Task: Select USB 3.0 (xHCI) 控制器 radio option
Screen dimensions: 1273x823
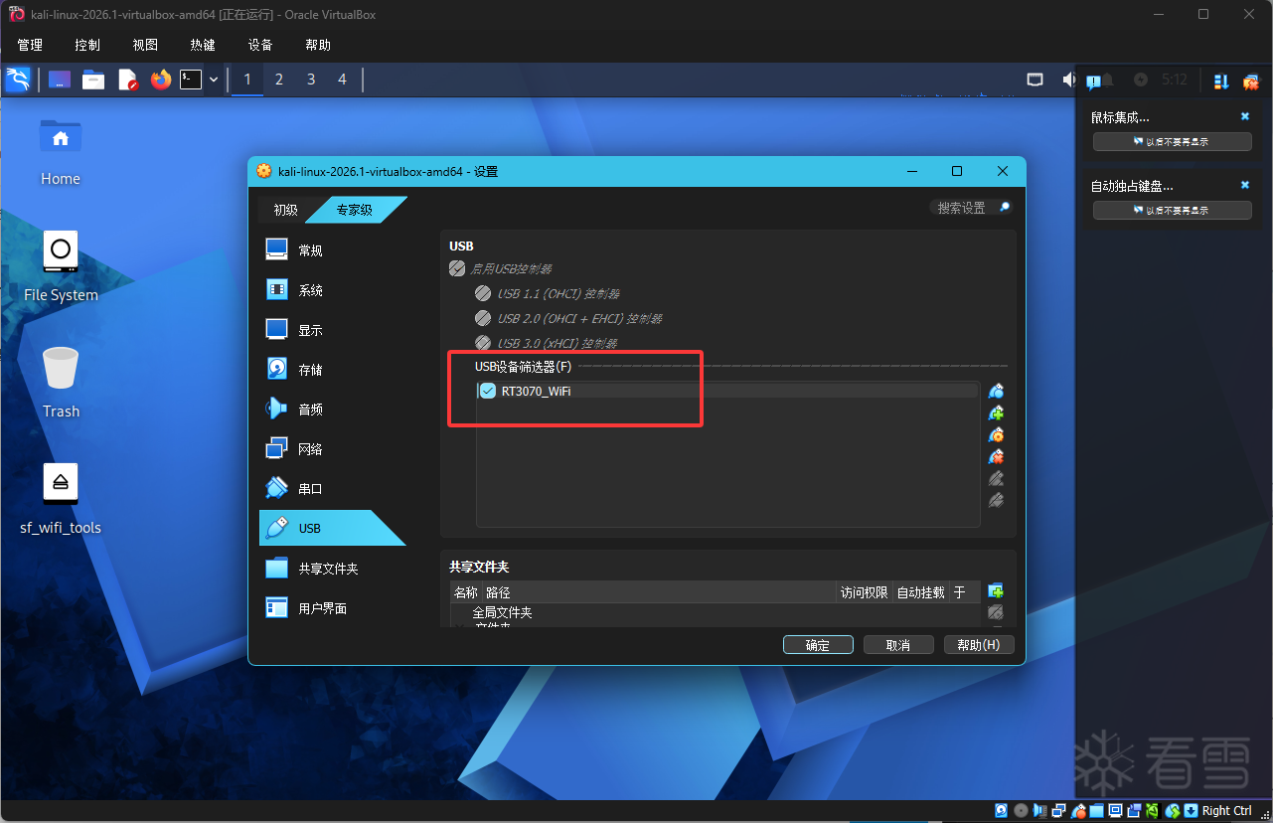Action: click(483, 343)
